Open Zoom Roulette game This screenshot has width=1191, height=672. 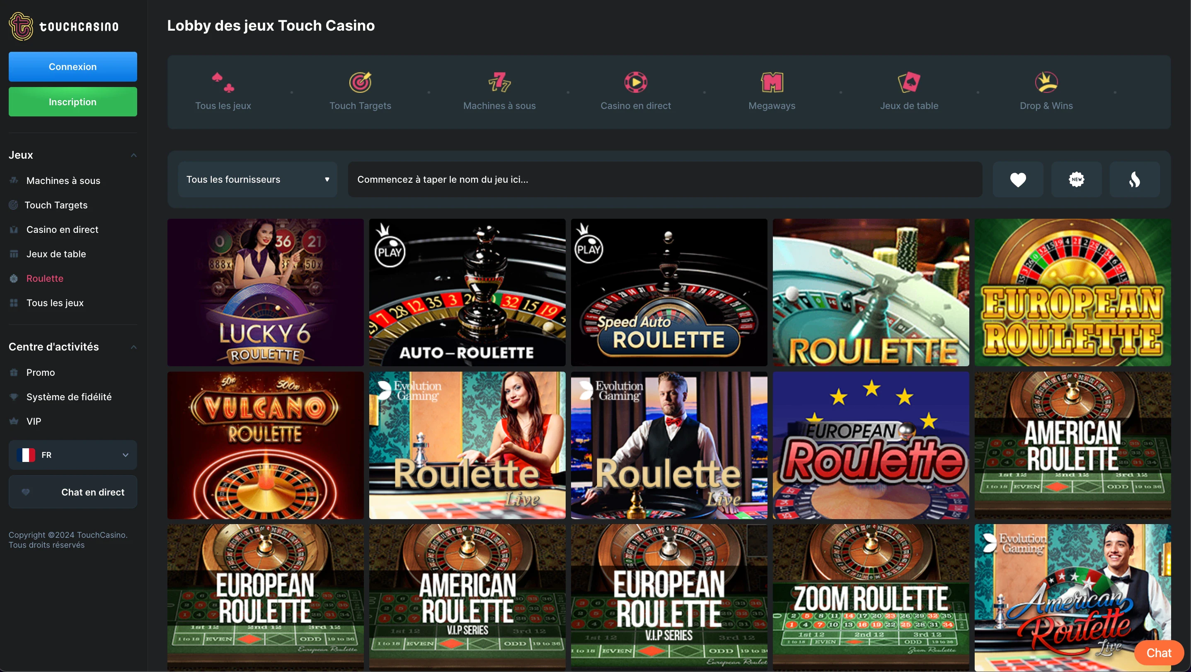pyautogui.click(x=871, y=597)
